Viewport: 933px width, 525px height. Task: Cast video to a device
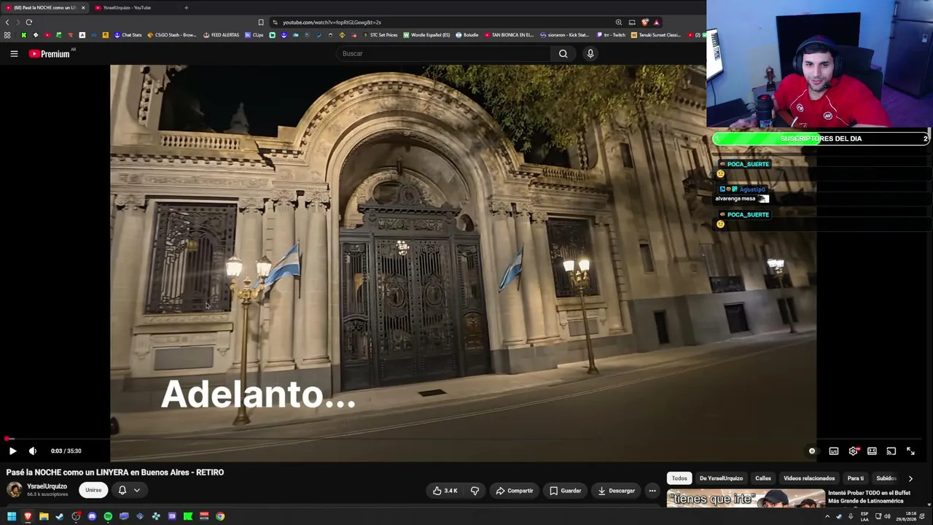[891, 451]
